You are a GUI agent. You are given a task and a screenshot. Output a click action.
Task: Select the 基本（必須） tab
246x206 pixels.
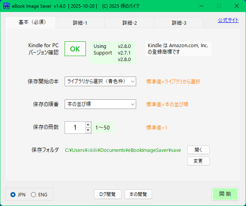32,22
